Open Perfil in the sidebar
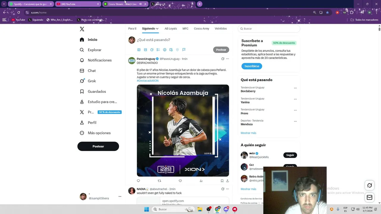This screenshot has height=214, width=381. click(x=88, y=122)
